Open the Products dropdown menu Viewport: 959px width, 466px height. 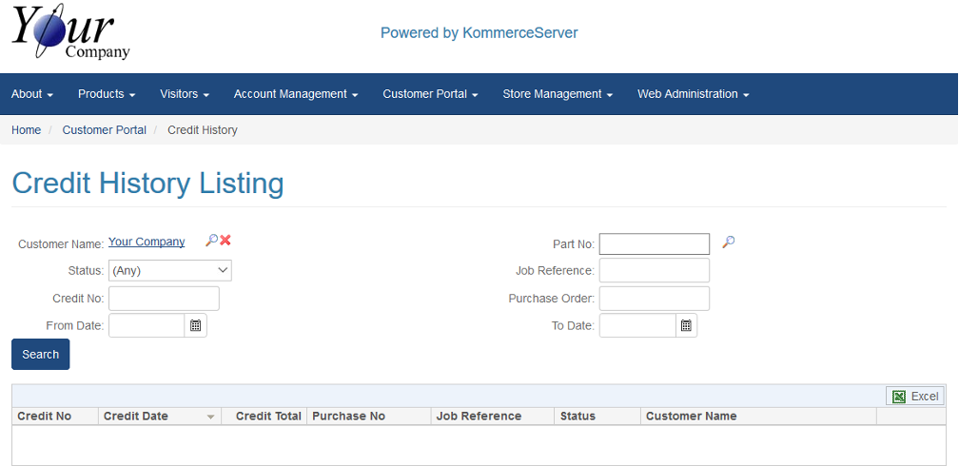coord(107,94)
